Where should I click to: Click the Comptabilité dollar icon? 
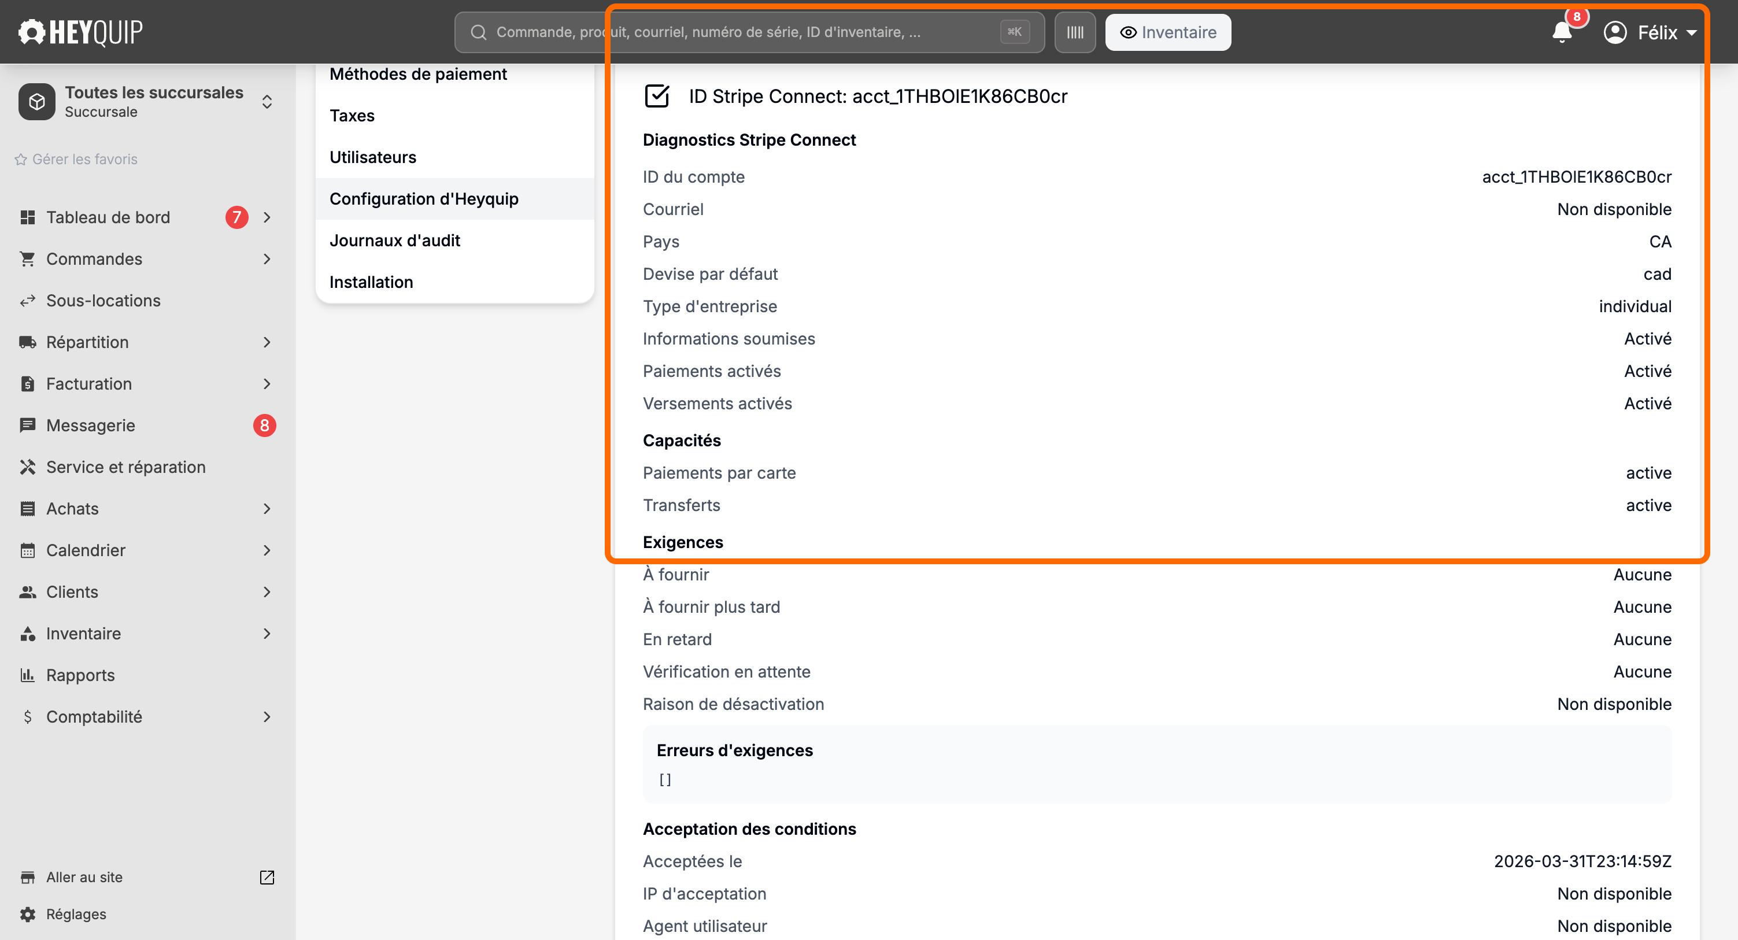coord(28,717)
